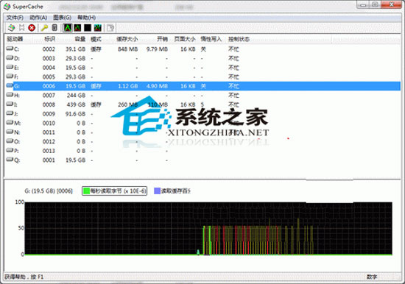Click the 0001 identifier in Q: row
The width and height of the screenshot is (405, 284).
point(49,160)
